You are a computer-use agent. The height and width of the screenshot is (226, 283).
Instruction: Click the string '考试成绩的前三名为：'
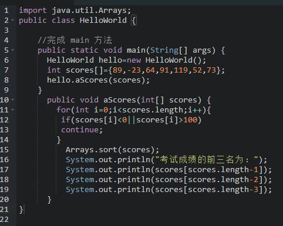207,160
